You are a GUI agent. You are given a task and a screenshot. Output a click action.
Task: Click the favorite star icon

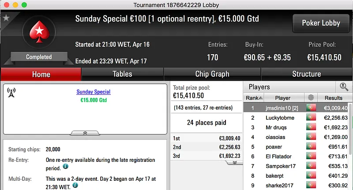point(6,18)
